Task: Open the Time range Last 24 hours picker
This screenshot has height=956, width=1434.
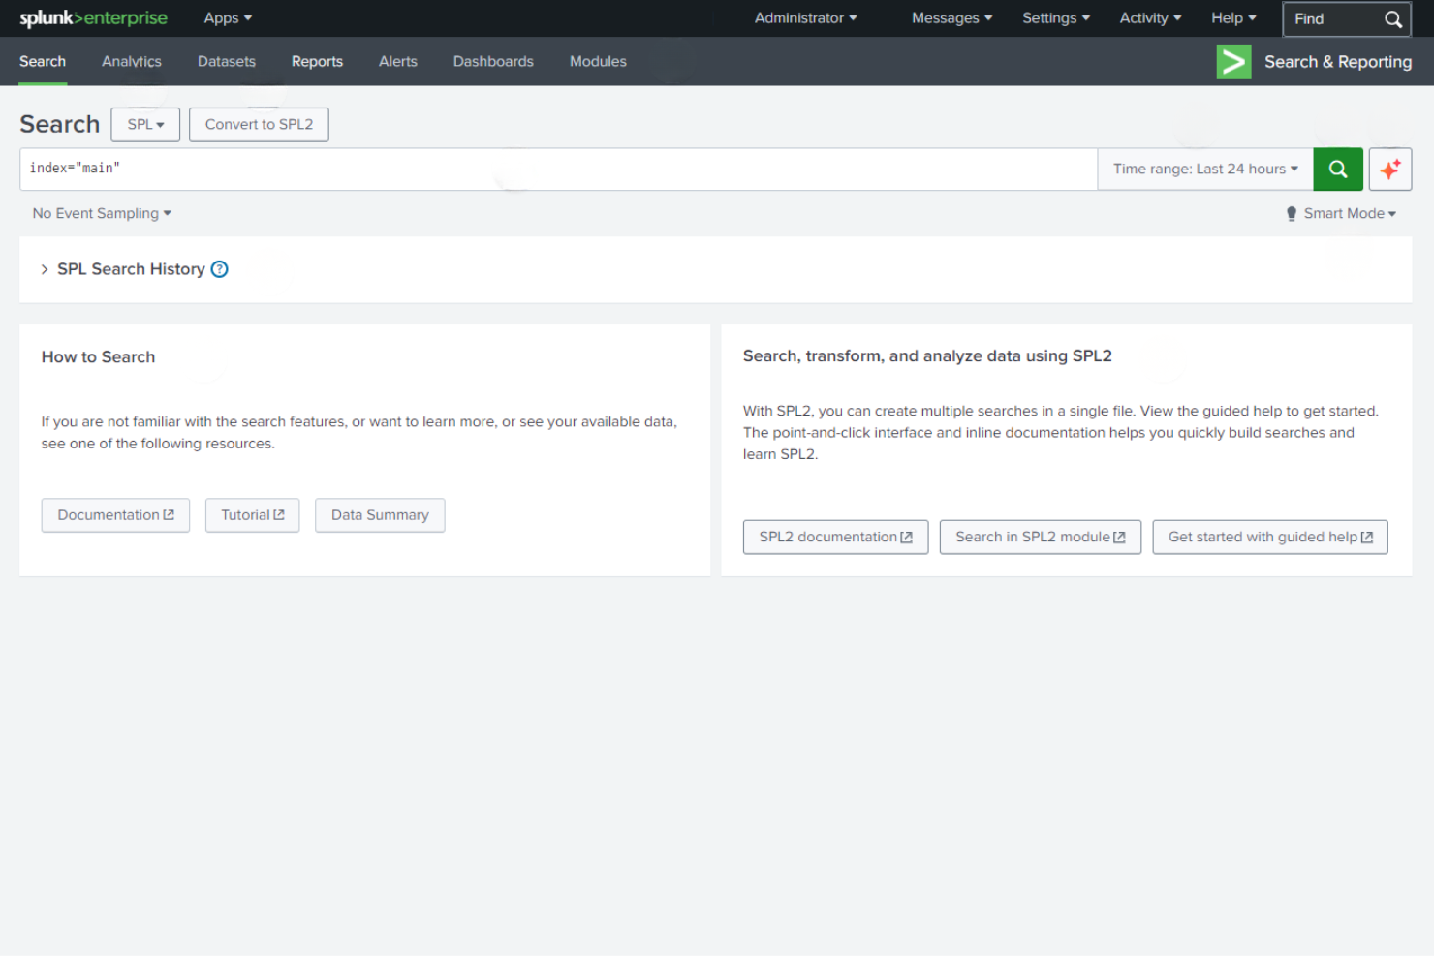Action: [x=1204, y=169]
